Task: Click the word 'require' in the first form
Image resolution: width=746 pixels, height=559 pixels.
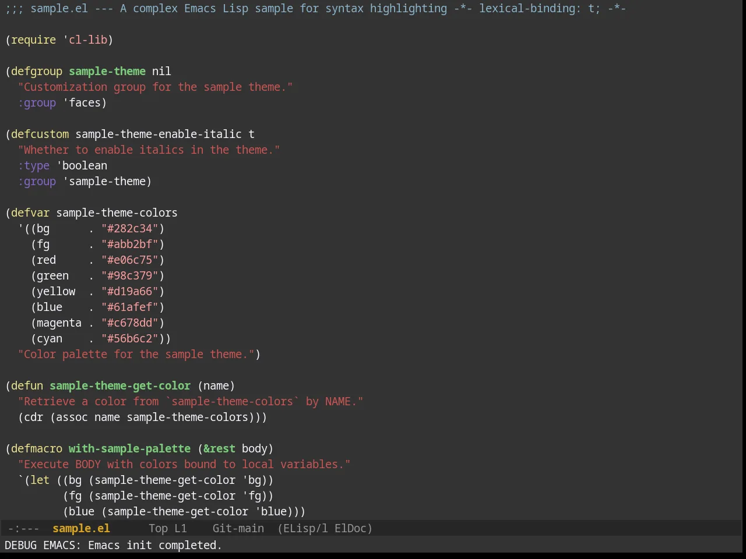Action: tap(34, 40)
